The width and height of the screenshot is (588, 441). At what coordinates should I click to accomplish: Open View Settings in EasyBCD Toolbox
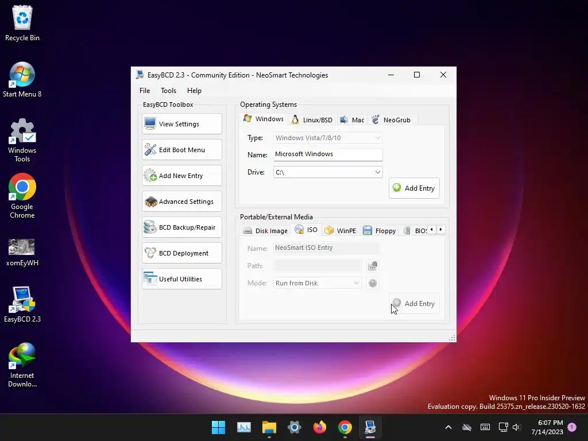[x=182, y=124]
